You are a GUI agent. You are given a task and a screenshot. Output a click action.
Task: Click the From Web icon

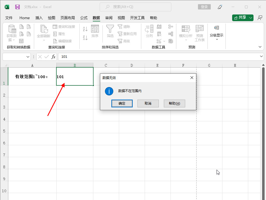click(x=22, y=34)
